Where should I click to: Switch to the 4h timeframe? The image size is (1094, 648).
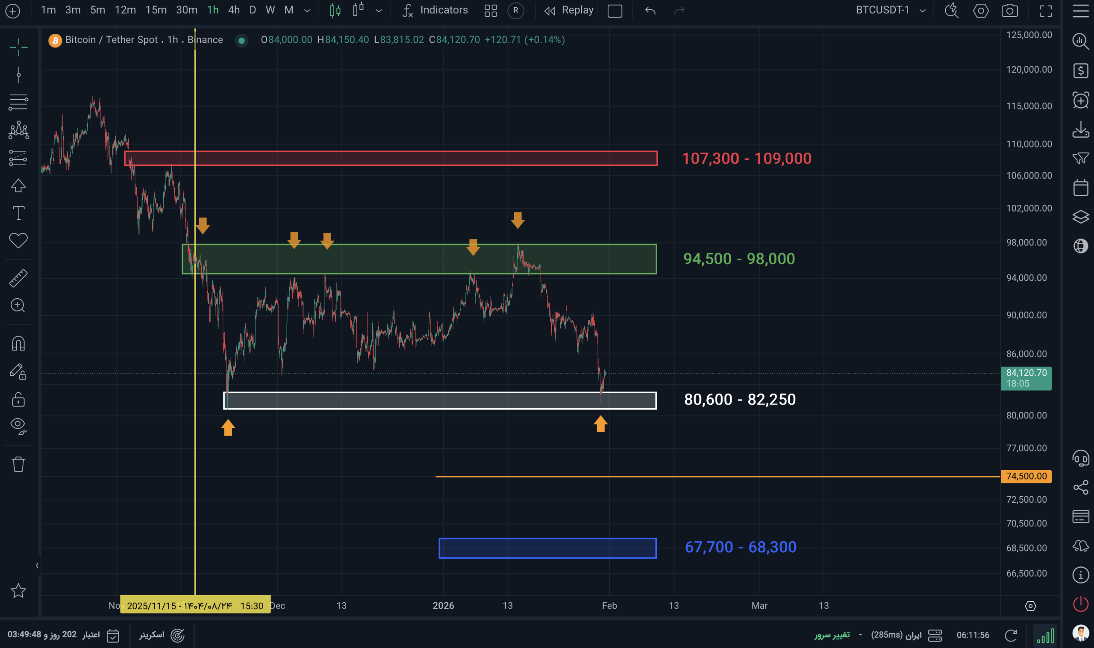pos(234,10)
